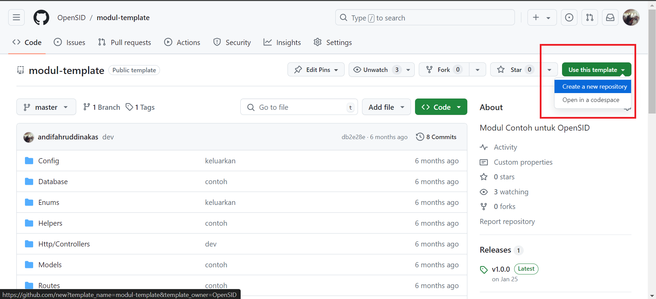Click the Helpers folder icon
The image size is (656, 299).
tap(29, 223)
